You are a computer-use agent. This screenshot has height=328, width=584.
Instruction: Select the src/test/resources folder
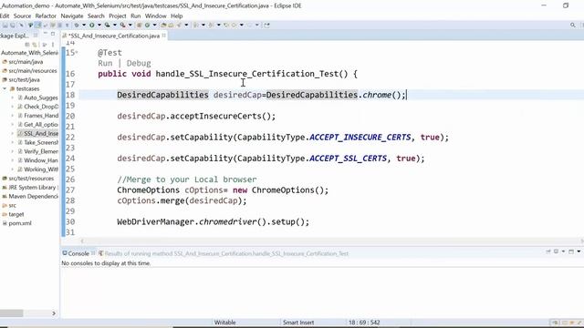(28, 179)
